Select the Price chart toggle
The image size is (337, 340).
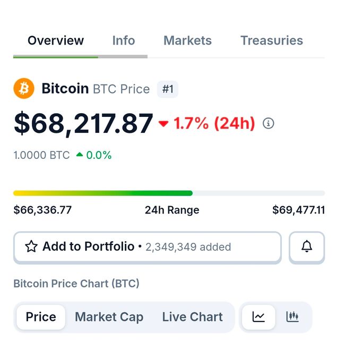[x=41, y=317]
